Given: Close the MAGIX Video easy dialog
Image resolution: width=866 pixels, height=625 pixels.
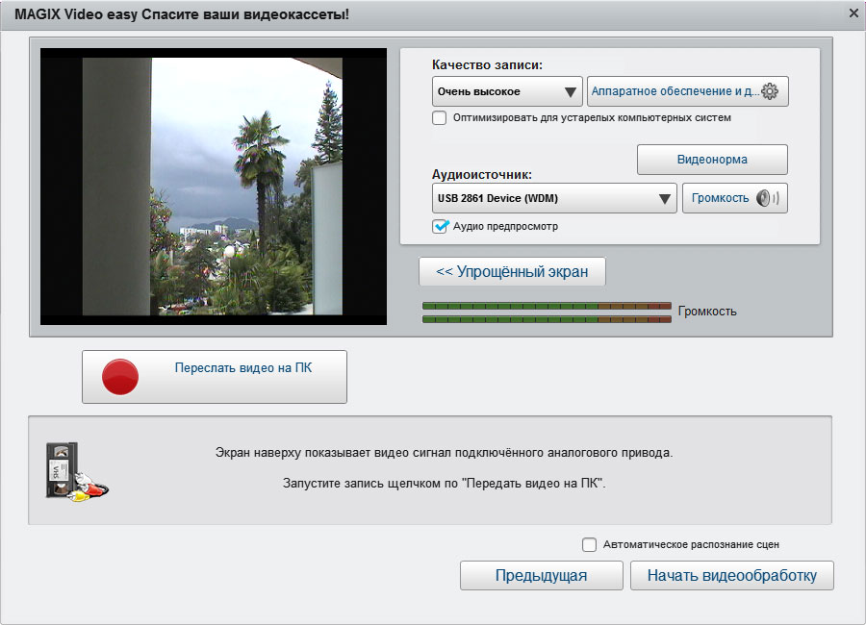Looking at the screenshot, I should click(x=853, y=13).
